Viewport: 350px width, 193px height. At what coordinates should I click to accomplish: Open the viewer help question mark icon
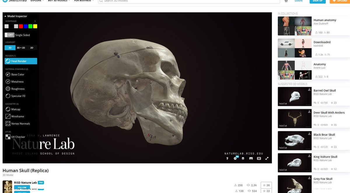tap(227, 158)
